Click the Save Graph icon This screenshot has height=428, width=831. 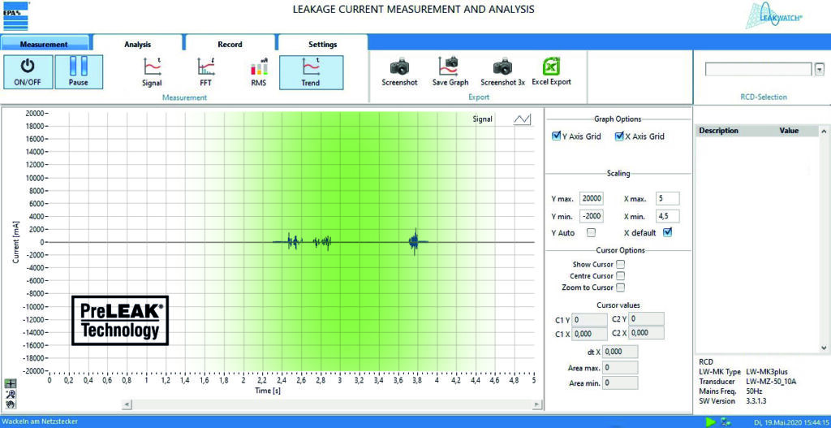click(x=450, y=67)
